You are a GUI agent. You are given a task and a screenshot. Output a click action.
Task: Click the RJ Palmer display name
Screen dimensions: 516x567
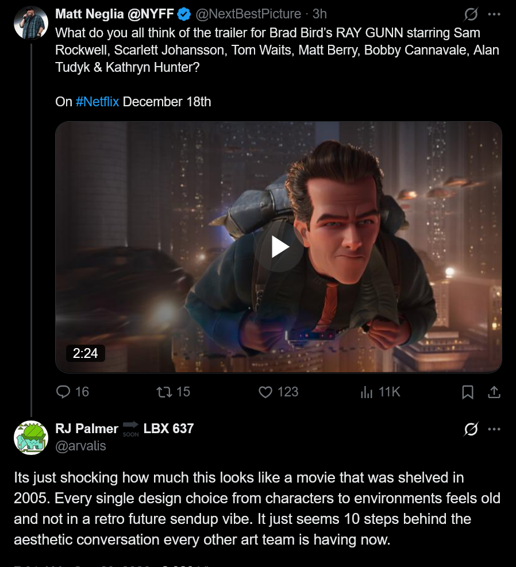[x=87, y=429]
